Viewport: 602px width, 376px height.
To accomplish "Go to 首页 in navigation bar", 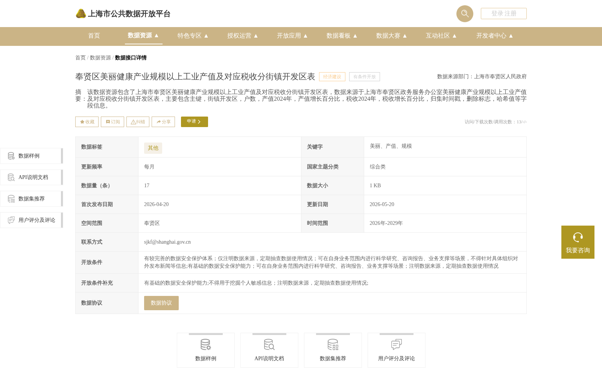I will click(x=94, y=36).
